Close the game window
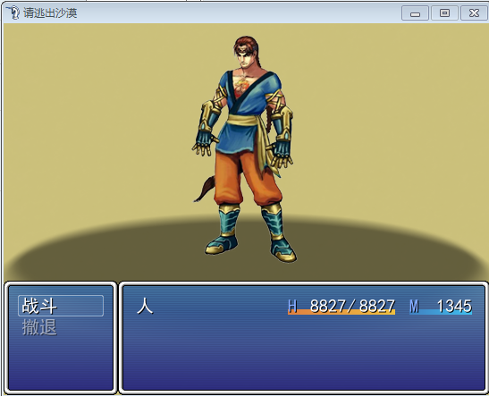The width and height of the screenshot is (489, 396). [474, 13]
